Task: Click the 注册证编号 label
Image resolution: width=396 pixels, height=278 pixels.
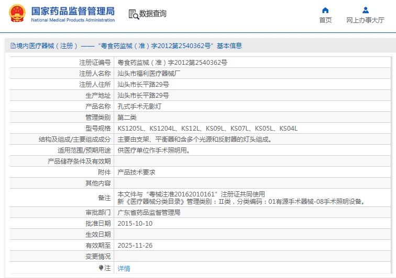Action: tap(95, 63)
